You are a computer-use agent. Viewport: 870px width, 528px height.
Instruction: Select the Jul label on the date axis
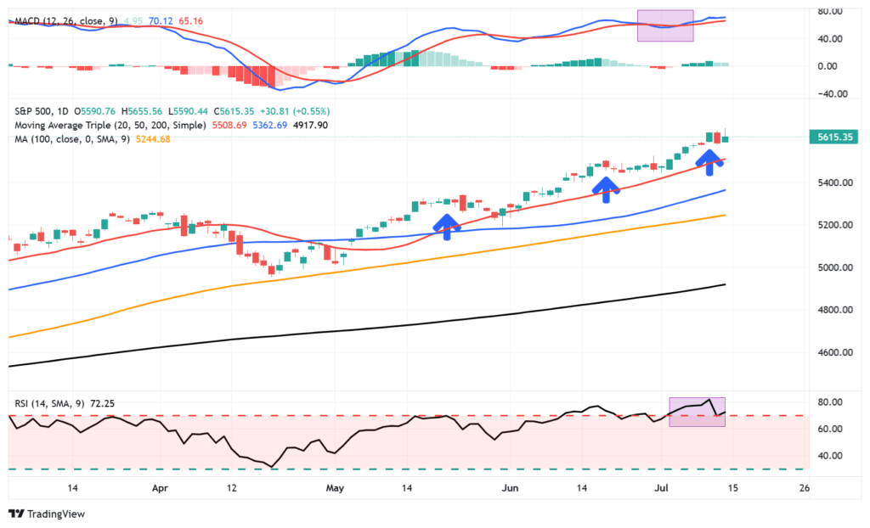pos(661,488)
